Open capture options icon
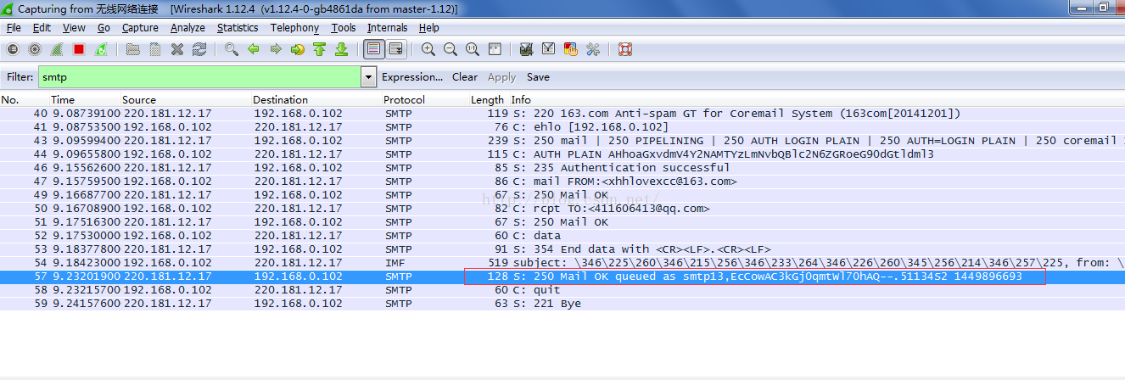 coord(35,49)
